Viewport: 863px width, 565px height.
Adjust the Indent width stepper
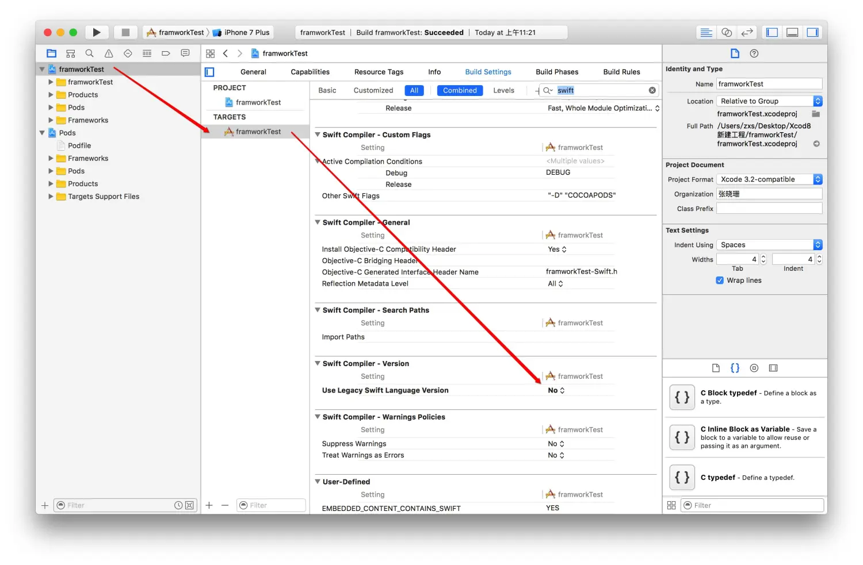tap(819, 259)
